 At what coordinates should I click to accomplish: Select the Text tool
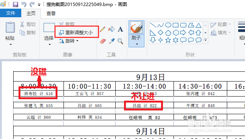pyautogui.click(x=120, y=29)
